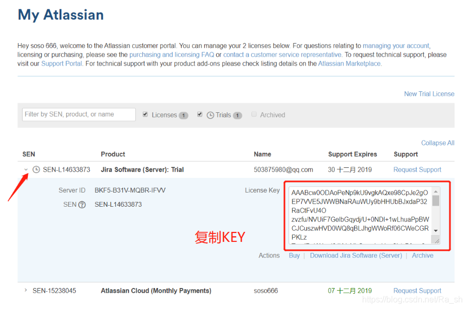Screen dimensions: 467x309
Task: Click the Support column header
Action: point(406,154)
